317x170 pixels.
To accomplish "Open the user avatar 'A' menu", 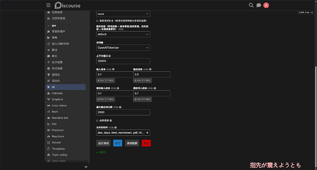I will (x=266, y=6).
